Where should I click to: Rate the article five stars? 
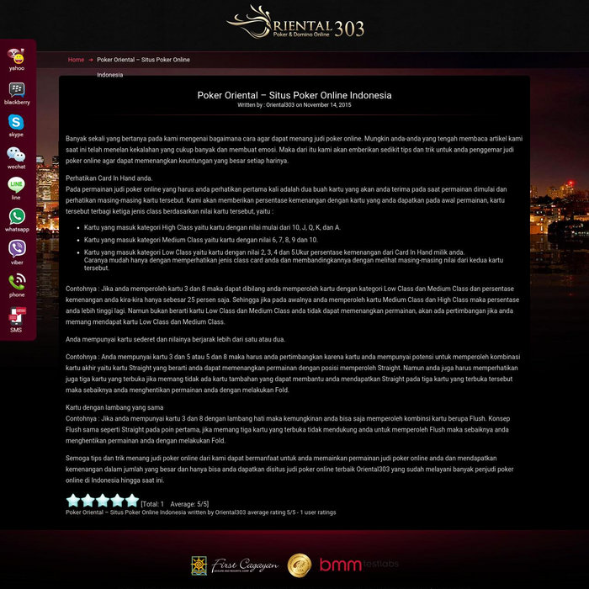point(132,501)
